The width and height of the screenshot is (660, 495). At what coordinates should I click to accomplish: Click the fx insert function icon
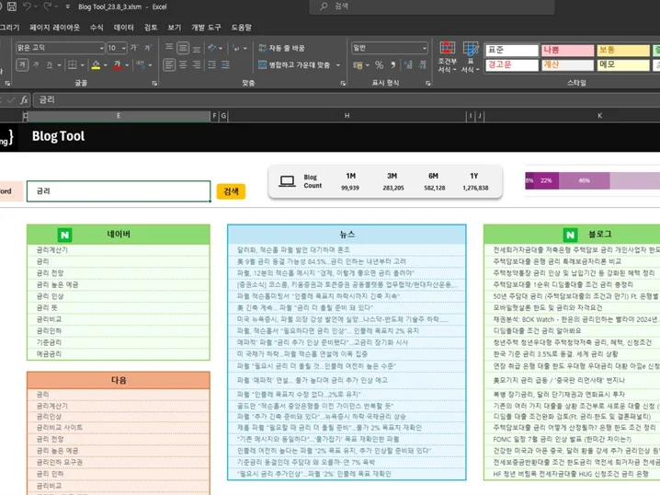click(x=24, y=100)
